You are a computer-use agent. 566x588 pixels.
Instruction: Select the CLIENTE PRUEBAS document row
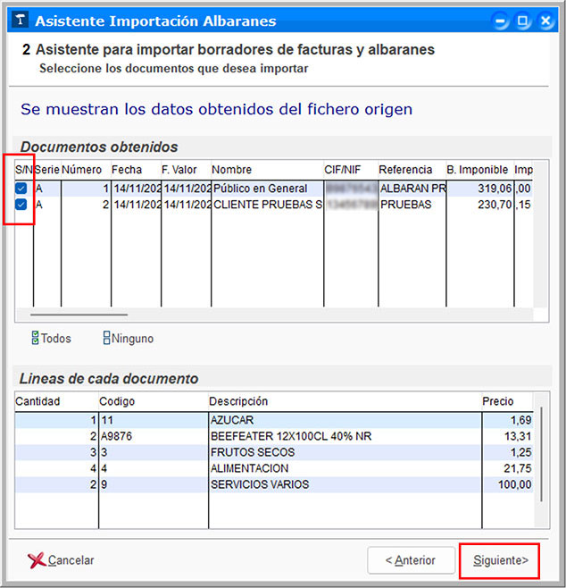(266, 205)
